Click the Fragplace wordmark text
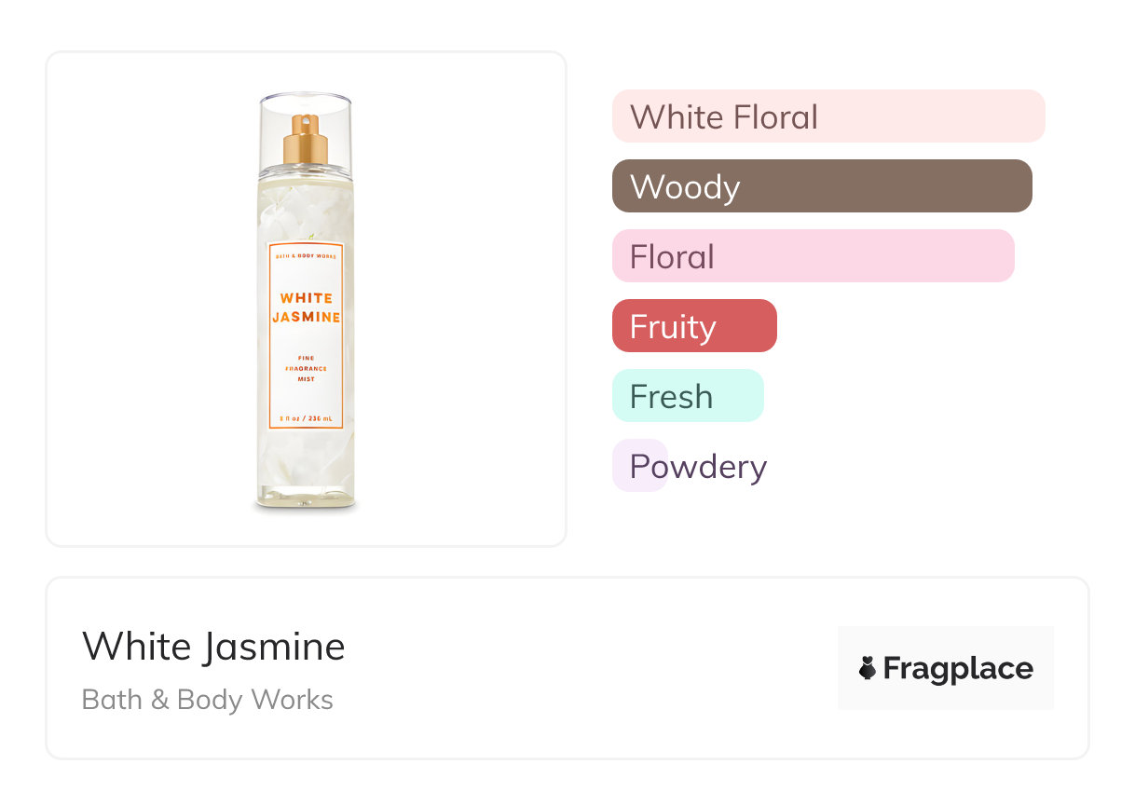Viewport: 1135px width, 805px height. coord(958,668)
